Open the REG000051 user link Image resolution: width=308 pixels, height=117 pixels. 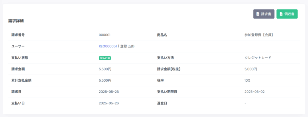(108, 46)
